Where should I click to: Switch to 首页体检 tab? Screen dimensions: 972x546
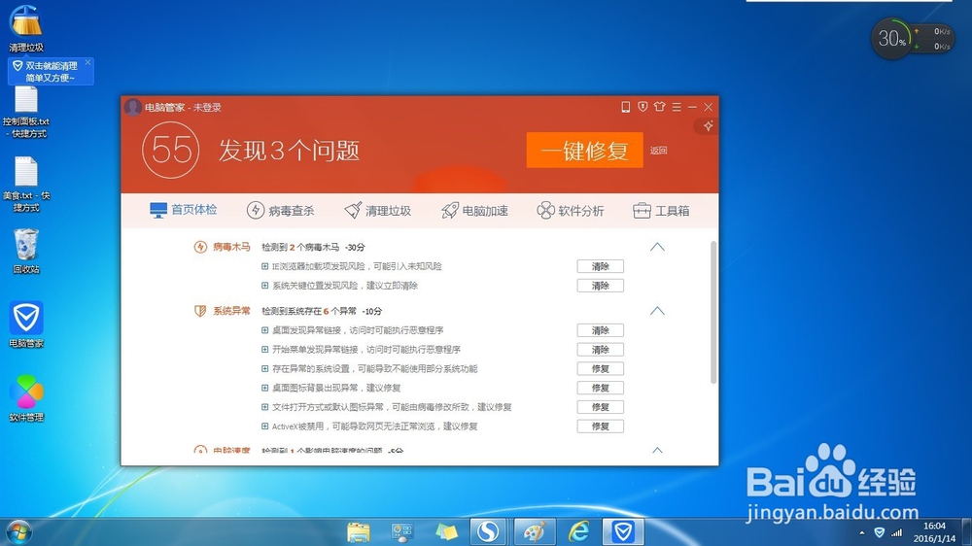pyautogui.click(x=184, y=210)
